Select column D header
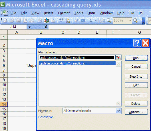The width and height of the screenshot is (151, 131). (x=79, y=32)
